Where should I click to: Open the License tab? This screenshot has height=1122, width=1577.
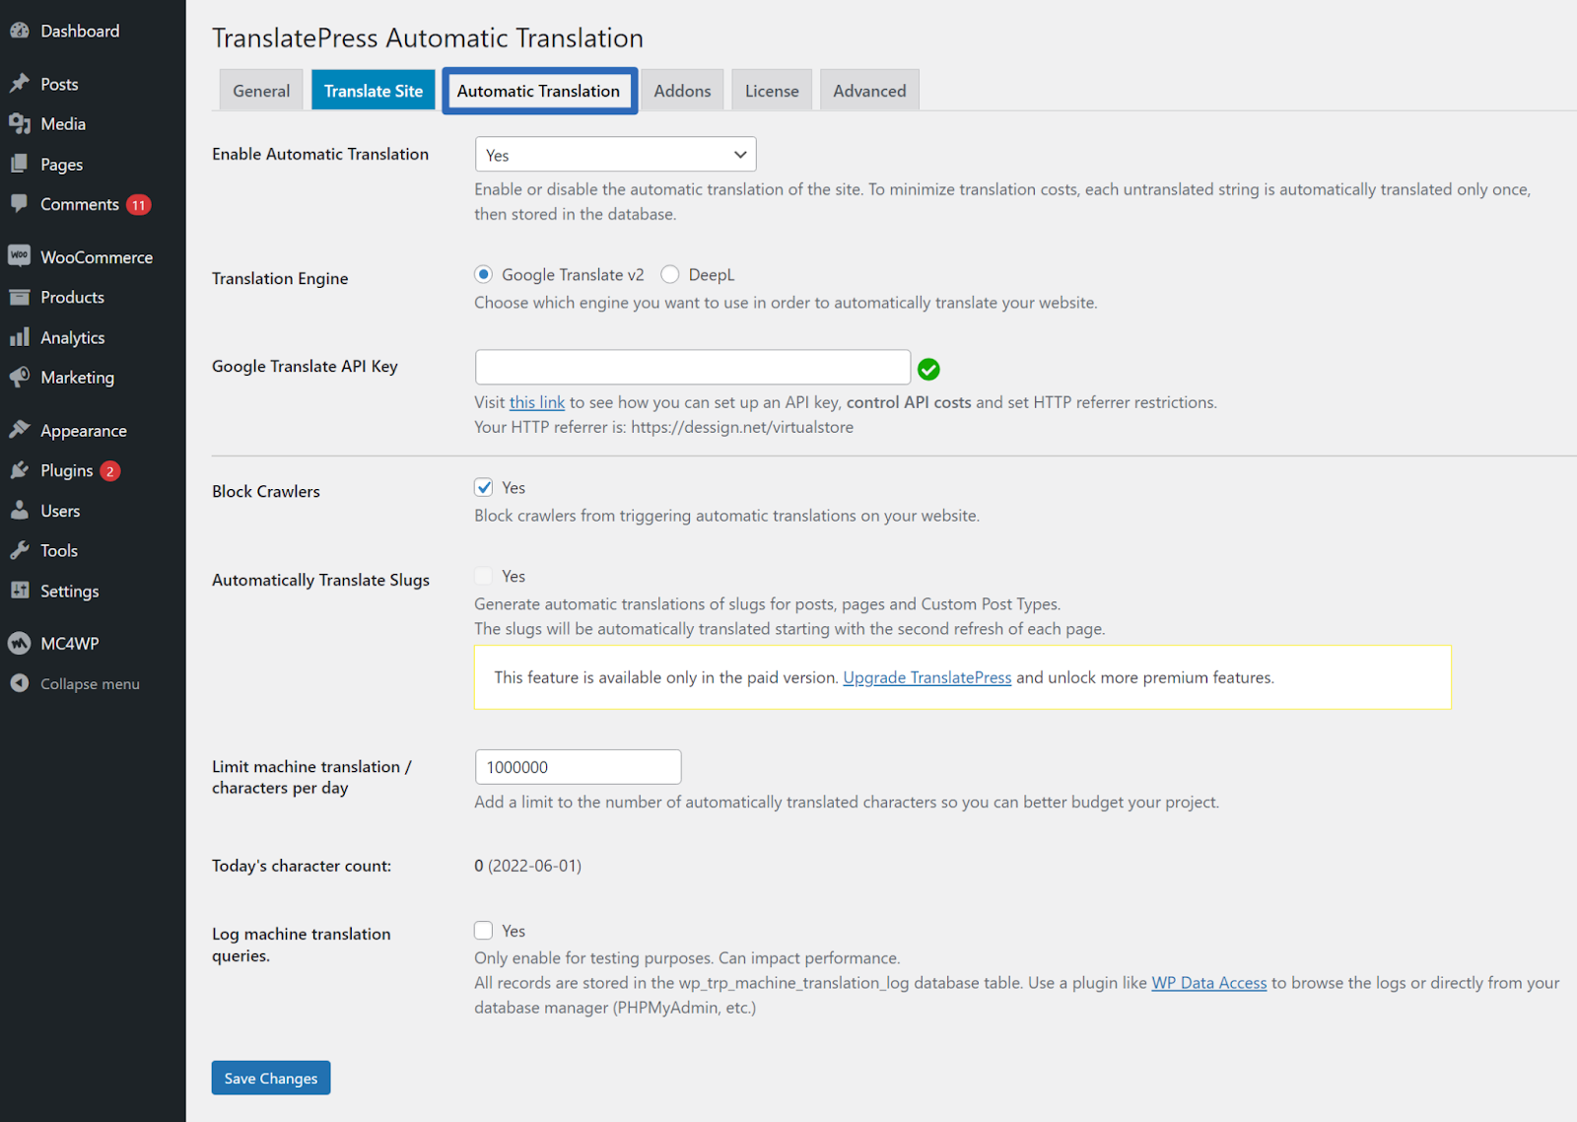[772, 91]
